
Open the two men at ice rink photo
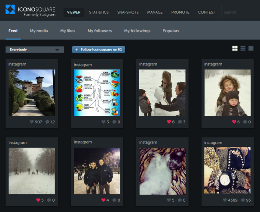[x=97, y=171]
